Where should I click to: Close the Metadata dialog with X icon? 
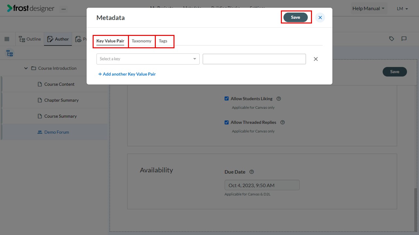click(x=320, y=18)
